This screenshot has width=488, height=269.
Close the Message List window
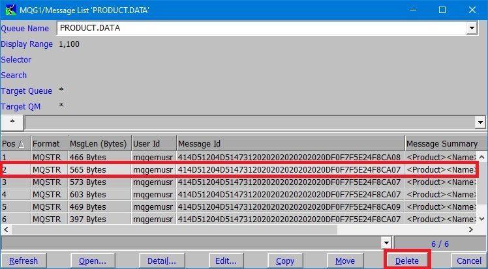coord(472,10)
